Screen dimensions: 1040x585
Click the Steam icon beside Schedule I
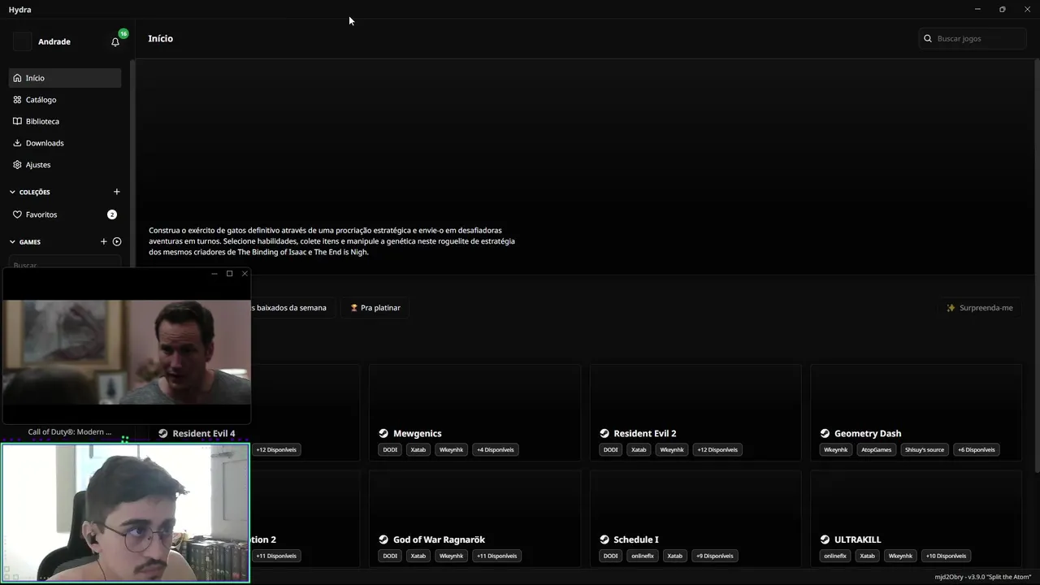pyautogui.click(x=604, y=539)
